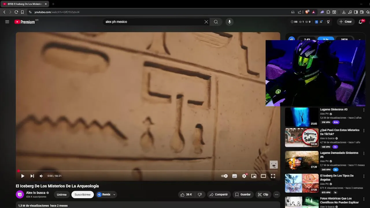
Task: Open Brave wallet icon
Action: 362,12
